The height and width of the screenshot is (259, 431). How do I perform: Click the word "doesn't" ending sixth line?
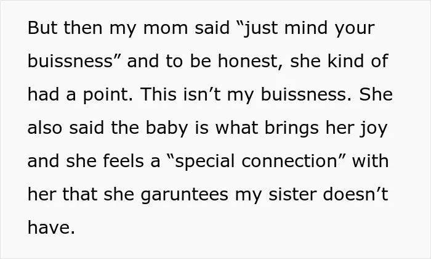coord(355,194)
